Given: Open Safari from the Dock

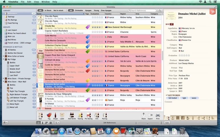Looking at the screenshot, I should tap(77, 131).
